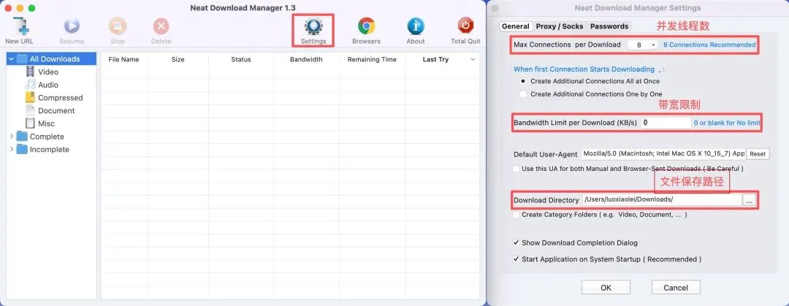Open the Browsers toolbar icon
The image size is (789, 306).
point(366,26)
